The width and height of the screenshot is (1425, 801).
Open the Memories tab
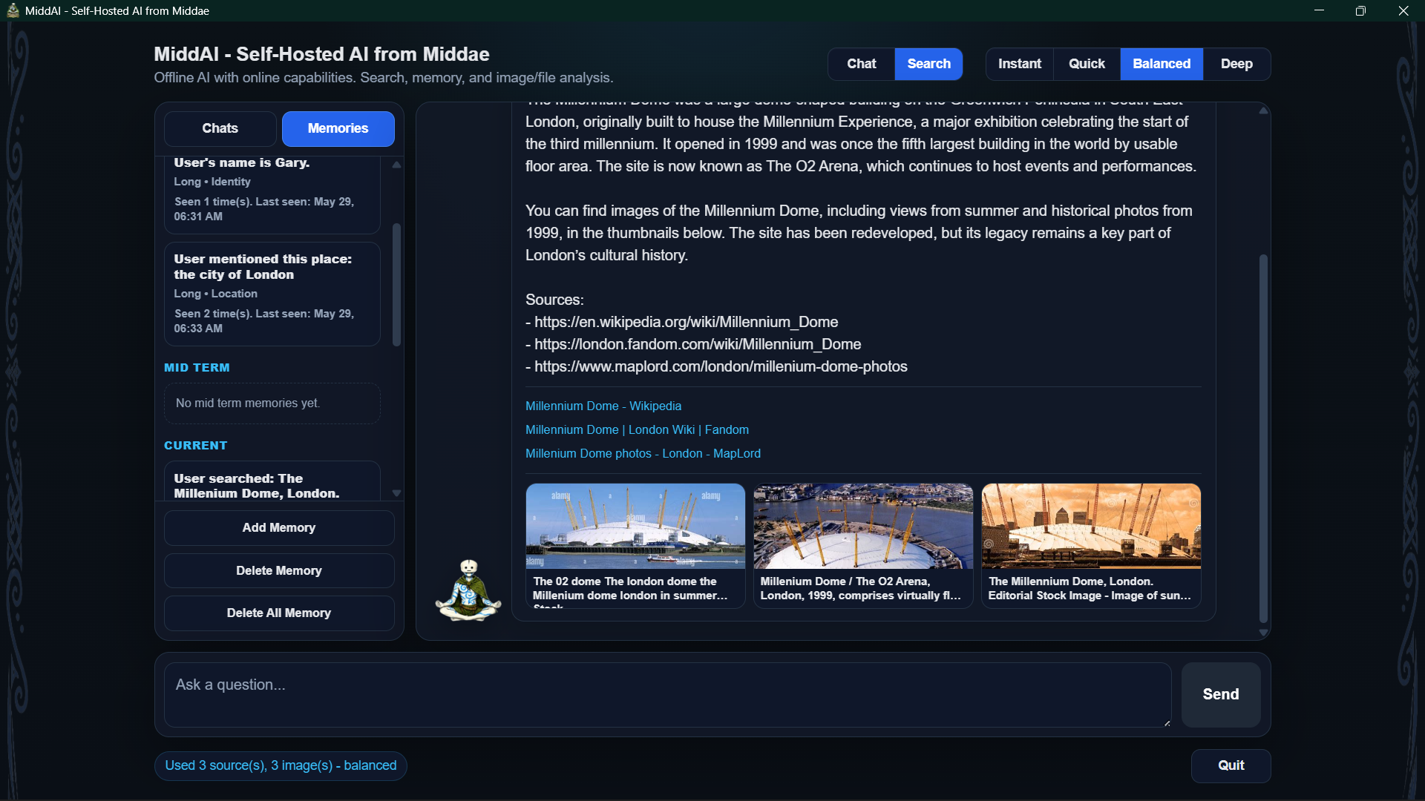pos(338,128)
